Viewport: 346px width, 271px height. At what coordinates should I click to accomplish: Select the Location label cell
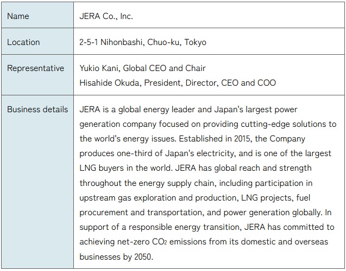click(x=37, y=41)
